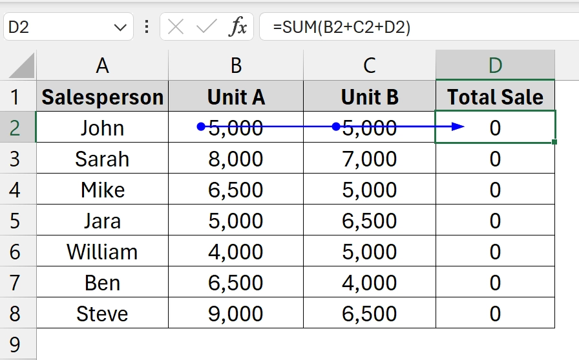Viewport: 579px width, 360px height.
Task: Click the Total Sale header cell
Action: tap(495, 96)
